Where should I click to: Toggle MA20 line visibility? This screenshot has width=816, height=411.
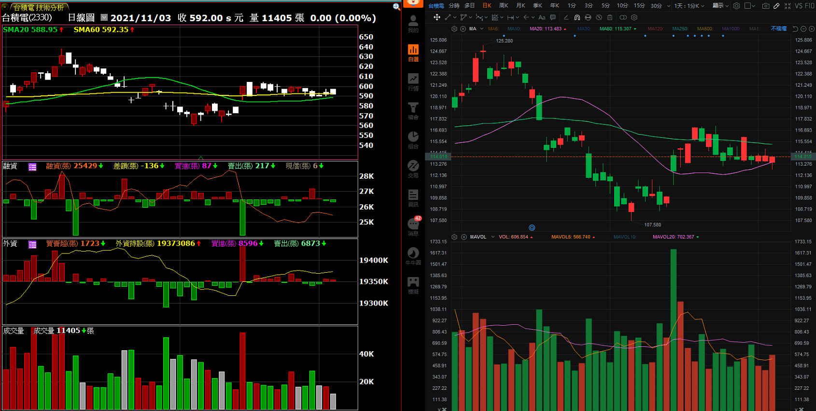tap(548, 29)
